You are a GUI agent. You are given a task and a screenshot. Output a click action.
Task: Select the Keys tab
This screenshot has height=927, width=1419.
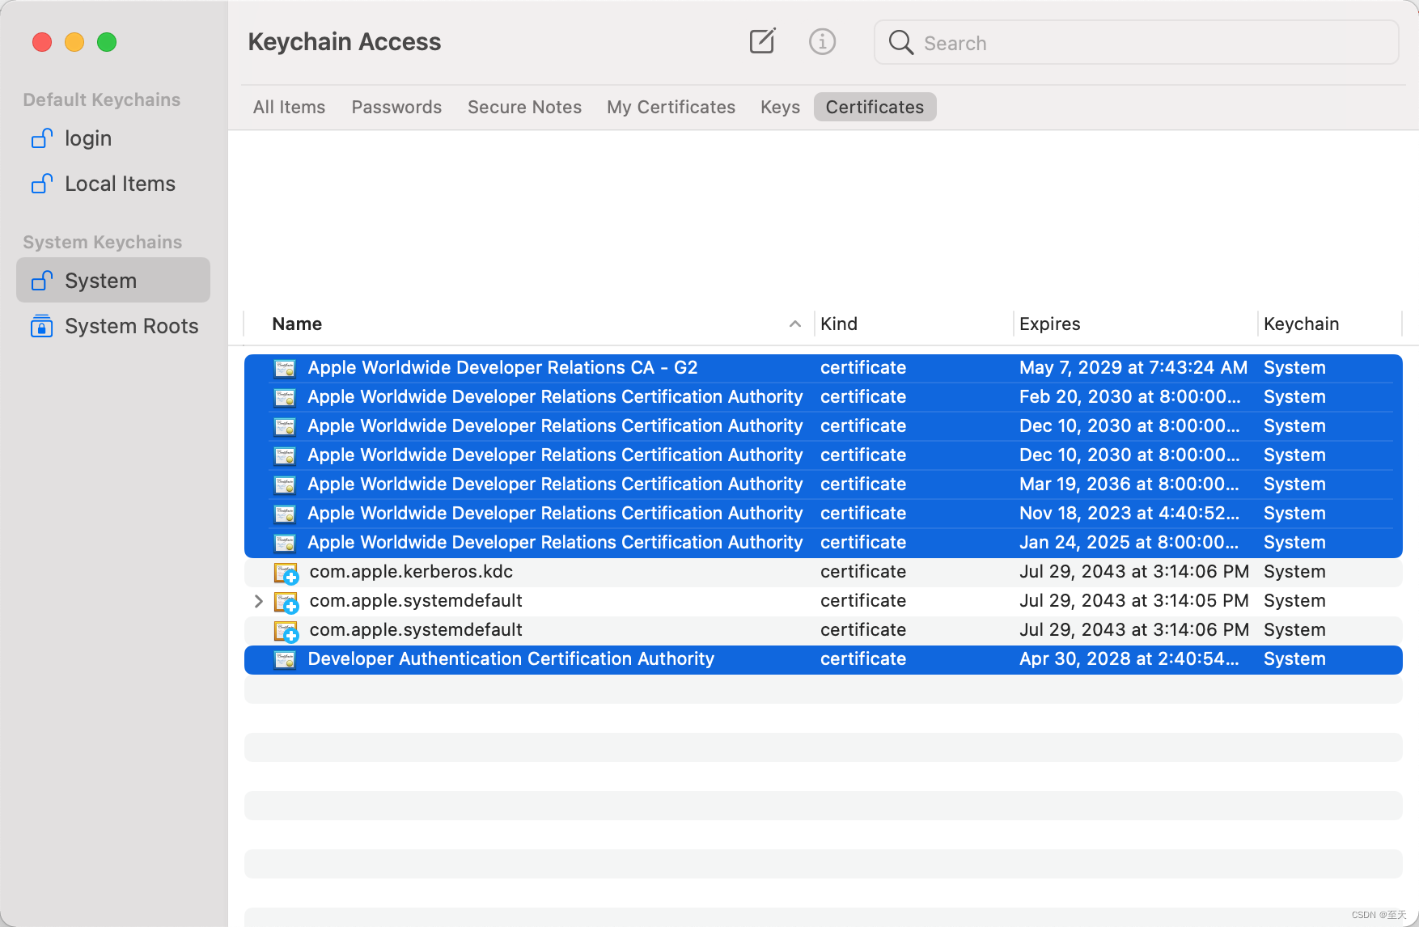tap(780, 107)
